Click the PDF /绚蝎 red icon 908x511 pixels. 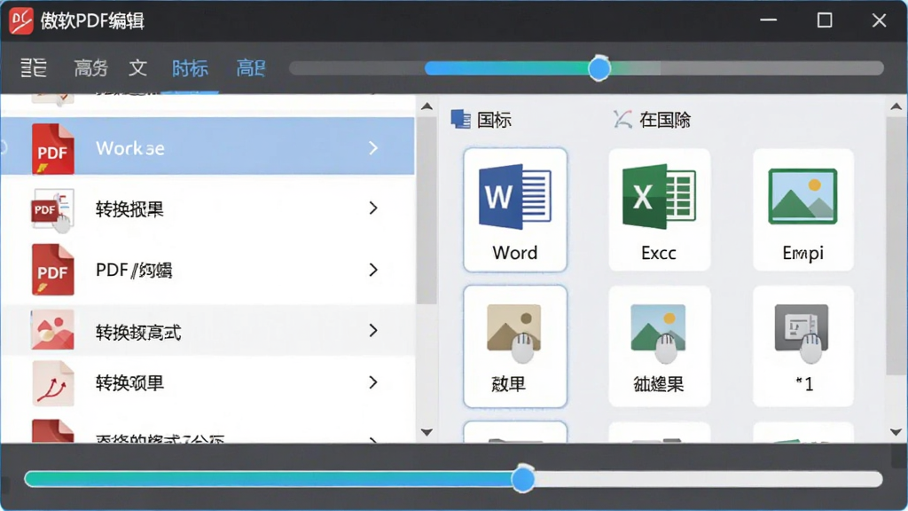(52, 270)
